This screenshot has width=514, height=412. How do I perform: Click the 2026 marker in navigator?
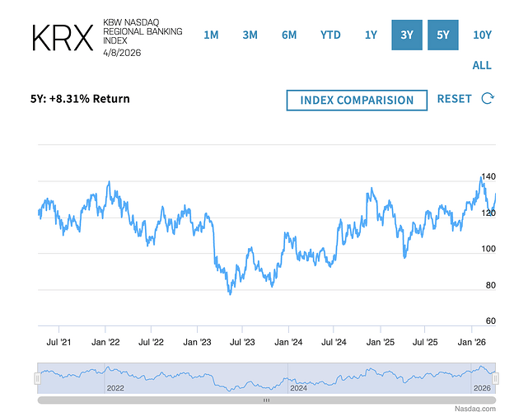click(482, 388)
